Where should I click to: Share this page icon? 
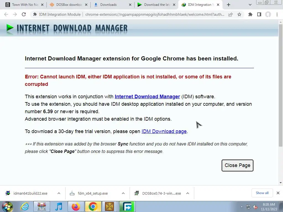pos(230,14)
